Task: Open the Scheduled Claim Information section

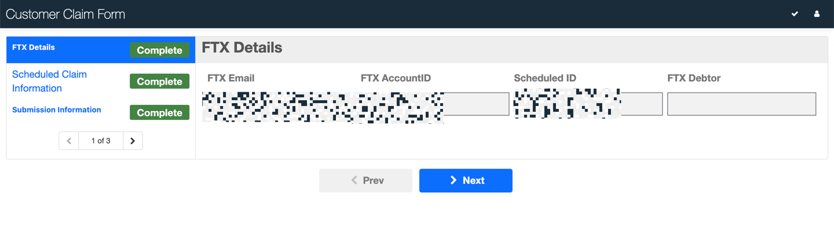Action: coord(49,81)
